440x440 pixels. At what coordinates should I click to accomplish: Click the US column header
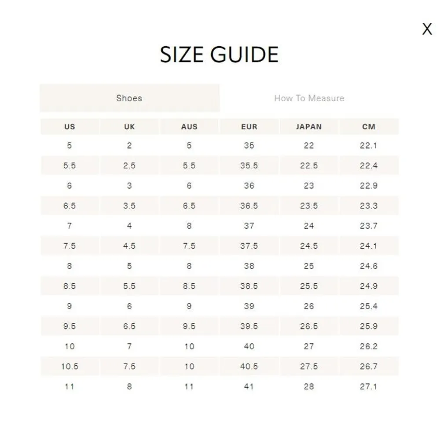70,127
